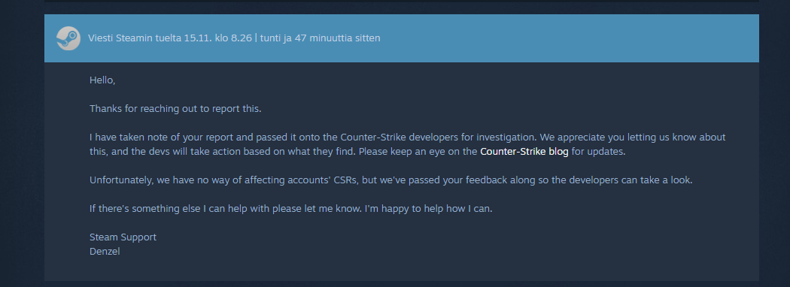790x287 pixels.
Task: Click the 'Hello,' greeting line
Action: pyautogui.click(x=102, y=80)
